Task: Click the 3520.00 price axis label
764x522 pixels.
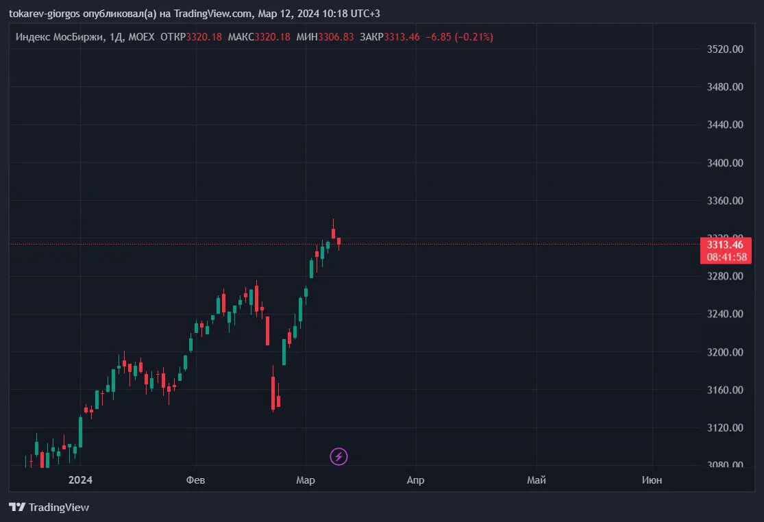Action: (725, 49)
